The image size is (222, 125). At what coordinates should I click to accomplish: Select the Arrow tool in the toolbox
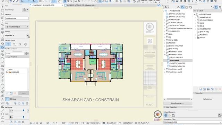coord(2,7)
